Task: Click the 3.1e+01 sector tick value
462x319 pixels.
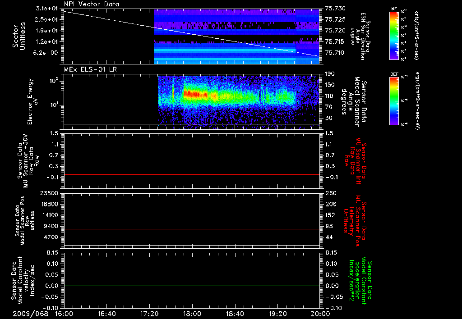Action: pyautogui.click(x=48, y=9)
